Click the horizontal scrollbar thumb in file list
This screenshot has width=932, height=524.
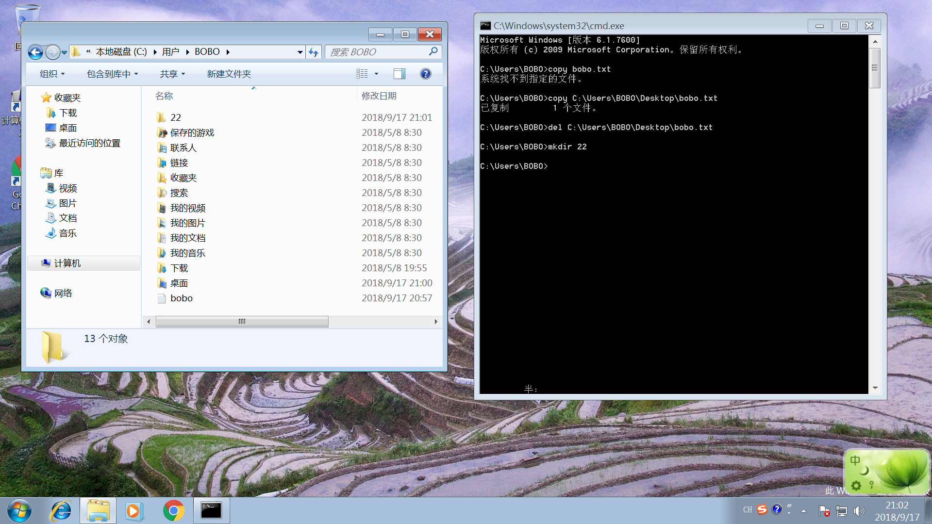tap(242, 322)
